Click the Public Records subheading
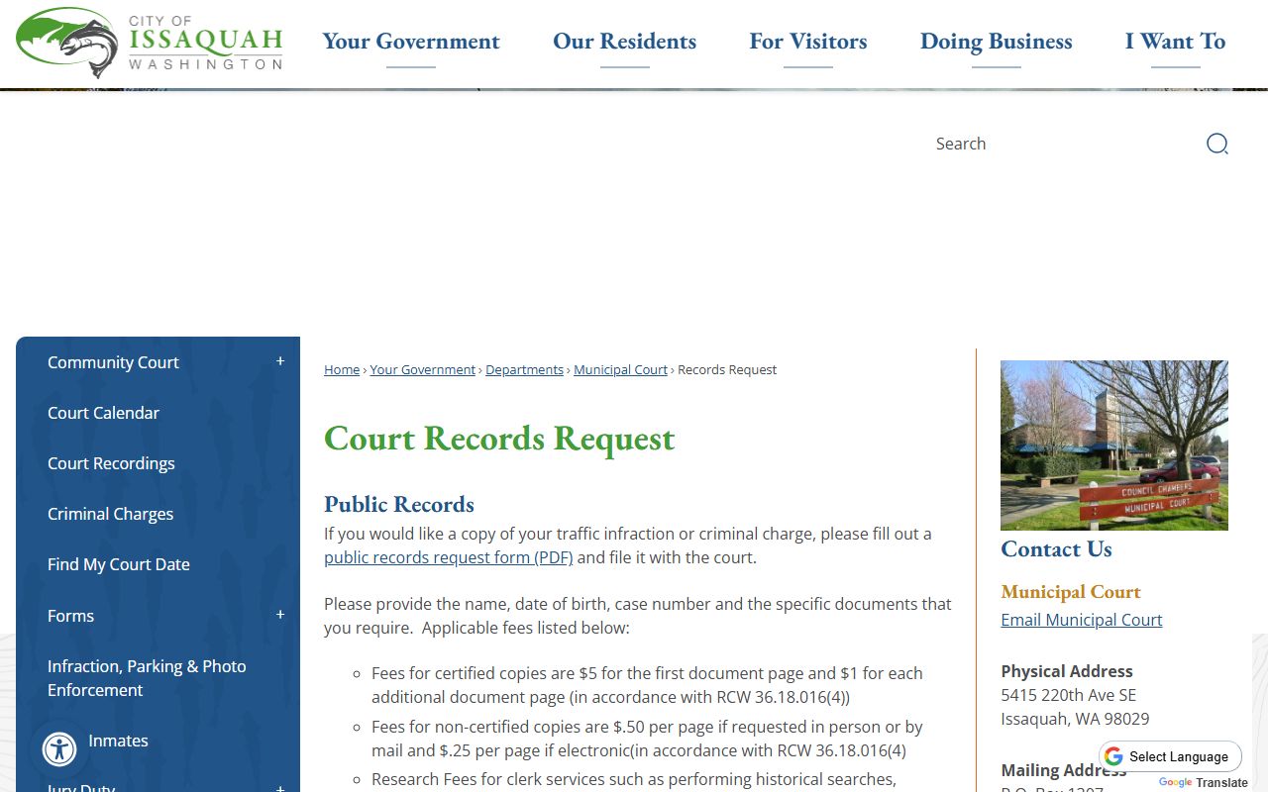Screen dimensions: 1268x792 pos(399,504)
